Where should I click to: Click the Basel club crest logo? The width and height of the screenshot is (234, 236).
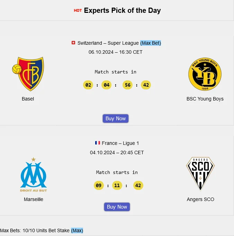(x=28, y=74)
